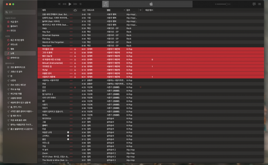Click the sidebar search field
The image size is (268, 165).
20,12
